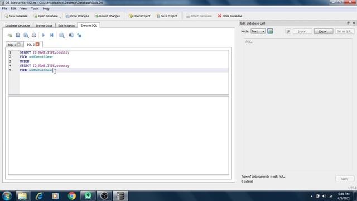Click the UNION keyword on line 3
The height and width of the screenshot is (201, 357).
click(x=25, y=61)
